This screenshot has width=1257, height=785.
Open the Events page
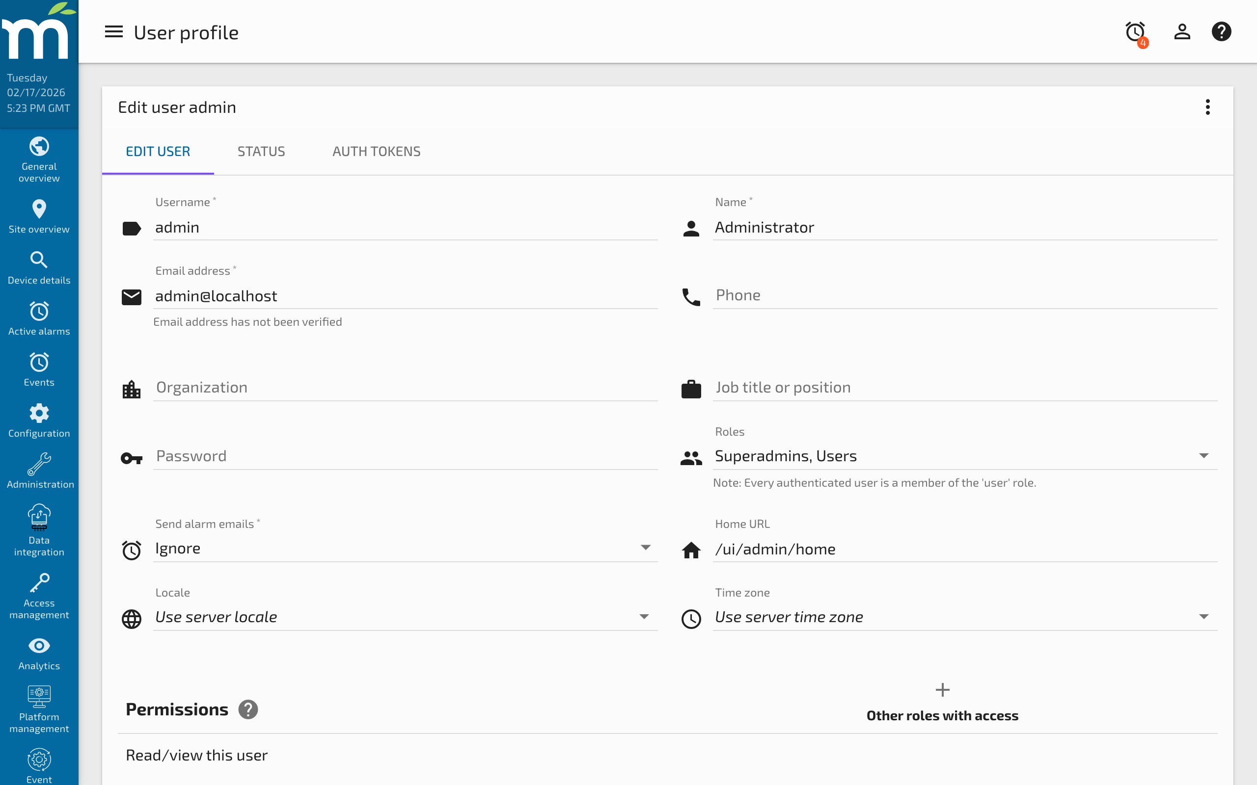point(39,368)
